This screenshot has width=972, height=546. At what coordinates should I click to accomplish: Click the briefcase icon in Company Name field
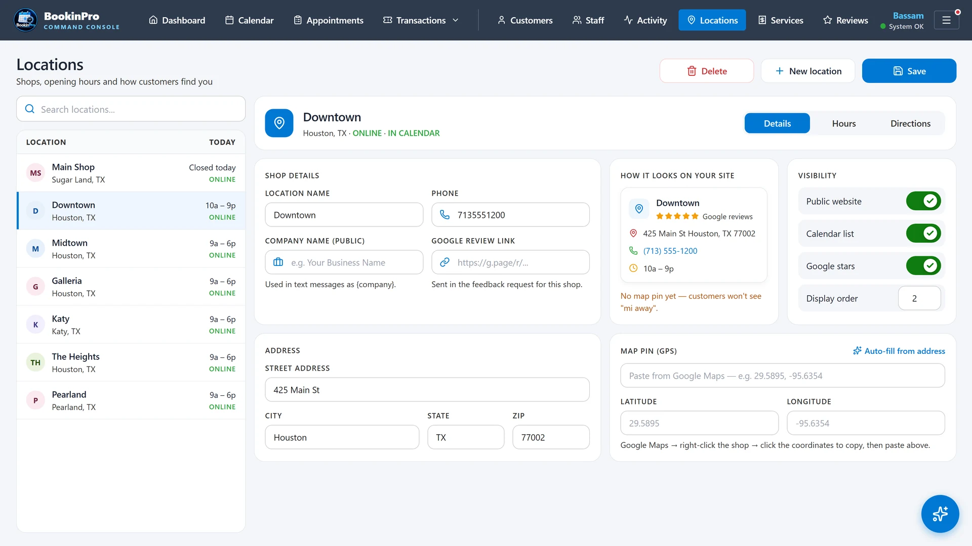(278, 262)
